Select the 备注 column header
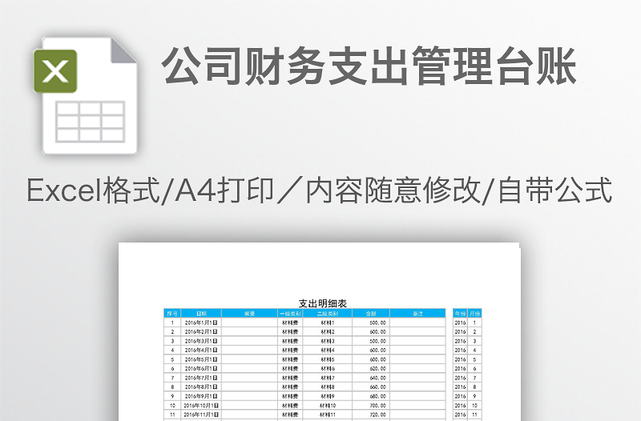The image size is (641, 421). [x=417, y=313]
